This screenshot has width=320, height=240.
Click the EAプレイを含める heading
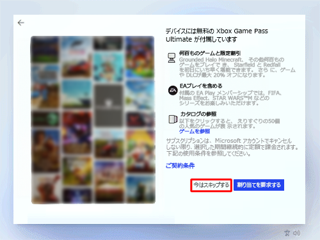pos(201,86)
